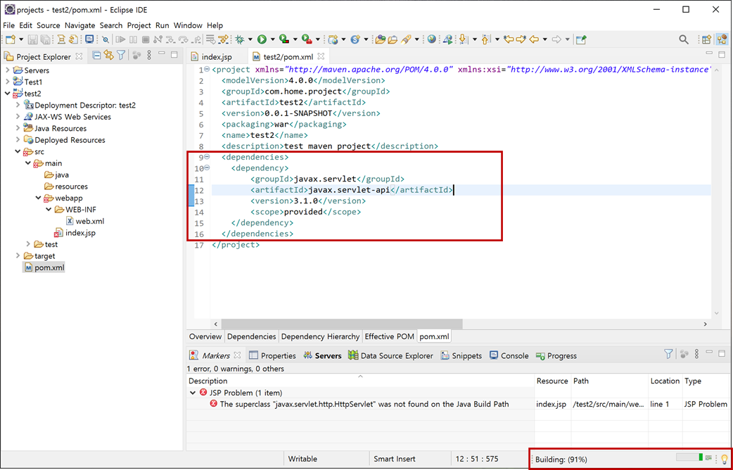Open the Run dropdown arrow
Viewport: 733px width, 470px height.
tap(272, 39)
